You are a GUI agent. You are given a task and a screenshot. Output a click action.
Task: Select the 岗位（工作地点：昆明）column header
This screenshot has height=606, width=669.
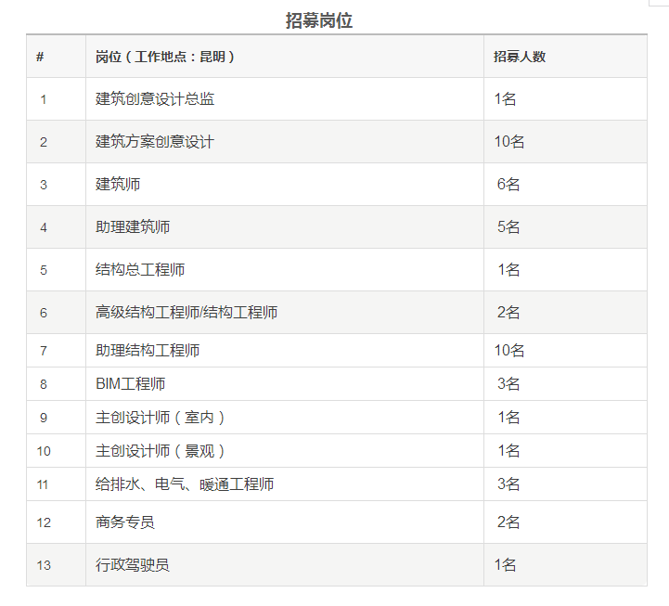[165, 57]
